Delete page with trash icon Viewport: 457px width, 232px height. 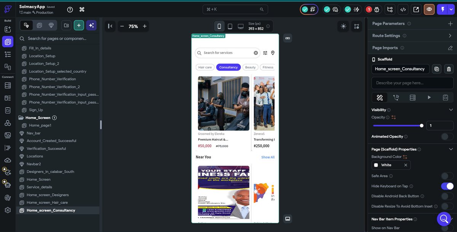(x=449, y=69)
